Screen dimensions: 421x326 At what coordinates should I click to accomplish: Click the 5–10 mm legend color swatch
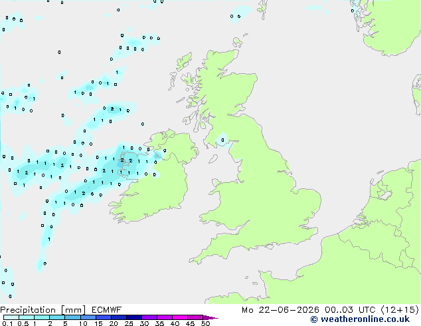click(73, 317)
